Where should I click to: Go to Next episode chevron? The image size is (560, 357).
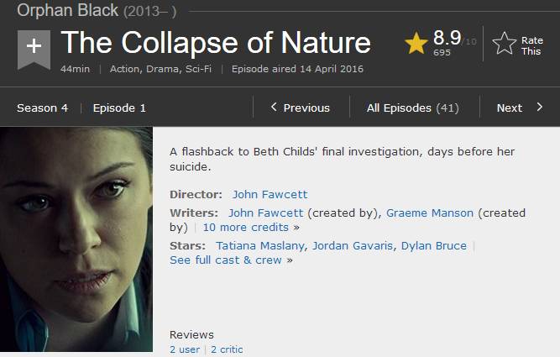coord(540,108)
